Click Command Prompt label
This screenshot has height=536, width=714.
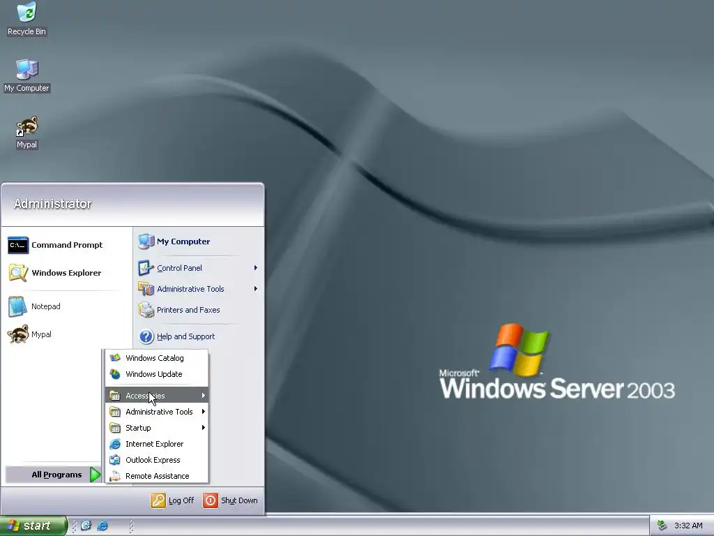67,245
